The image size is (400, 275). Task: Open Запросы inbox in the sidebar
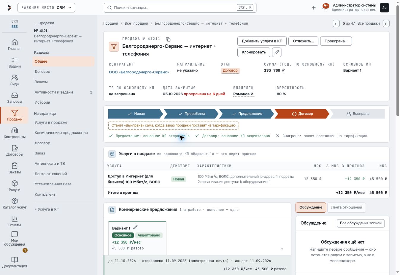(15, 97)
